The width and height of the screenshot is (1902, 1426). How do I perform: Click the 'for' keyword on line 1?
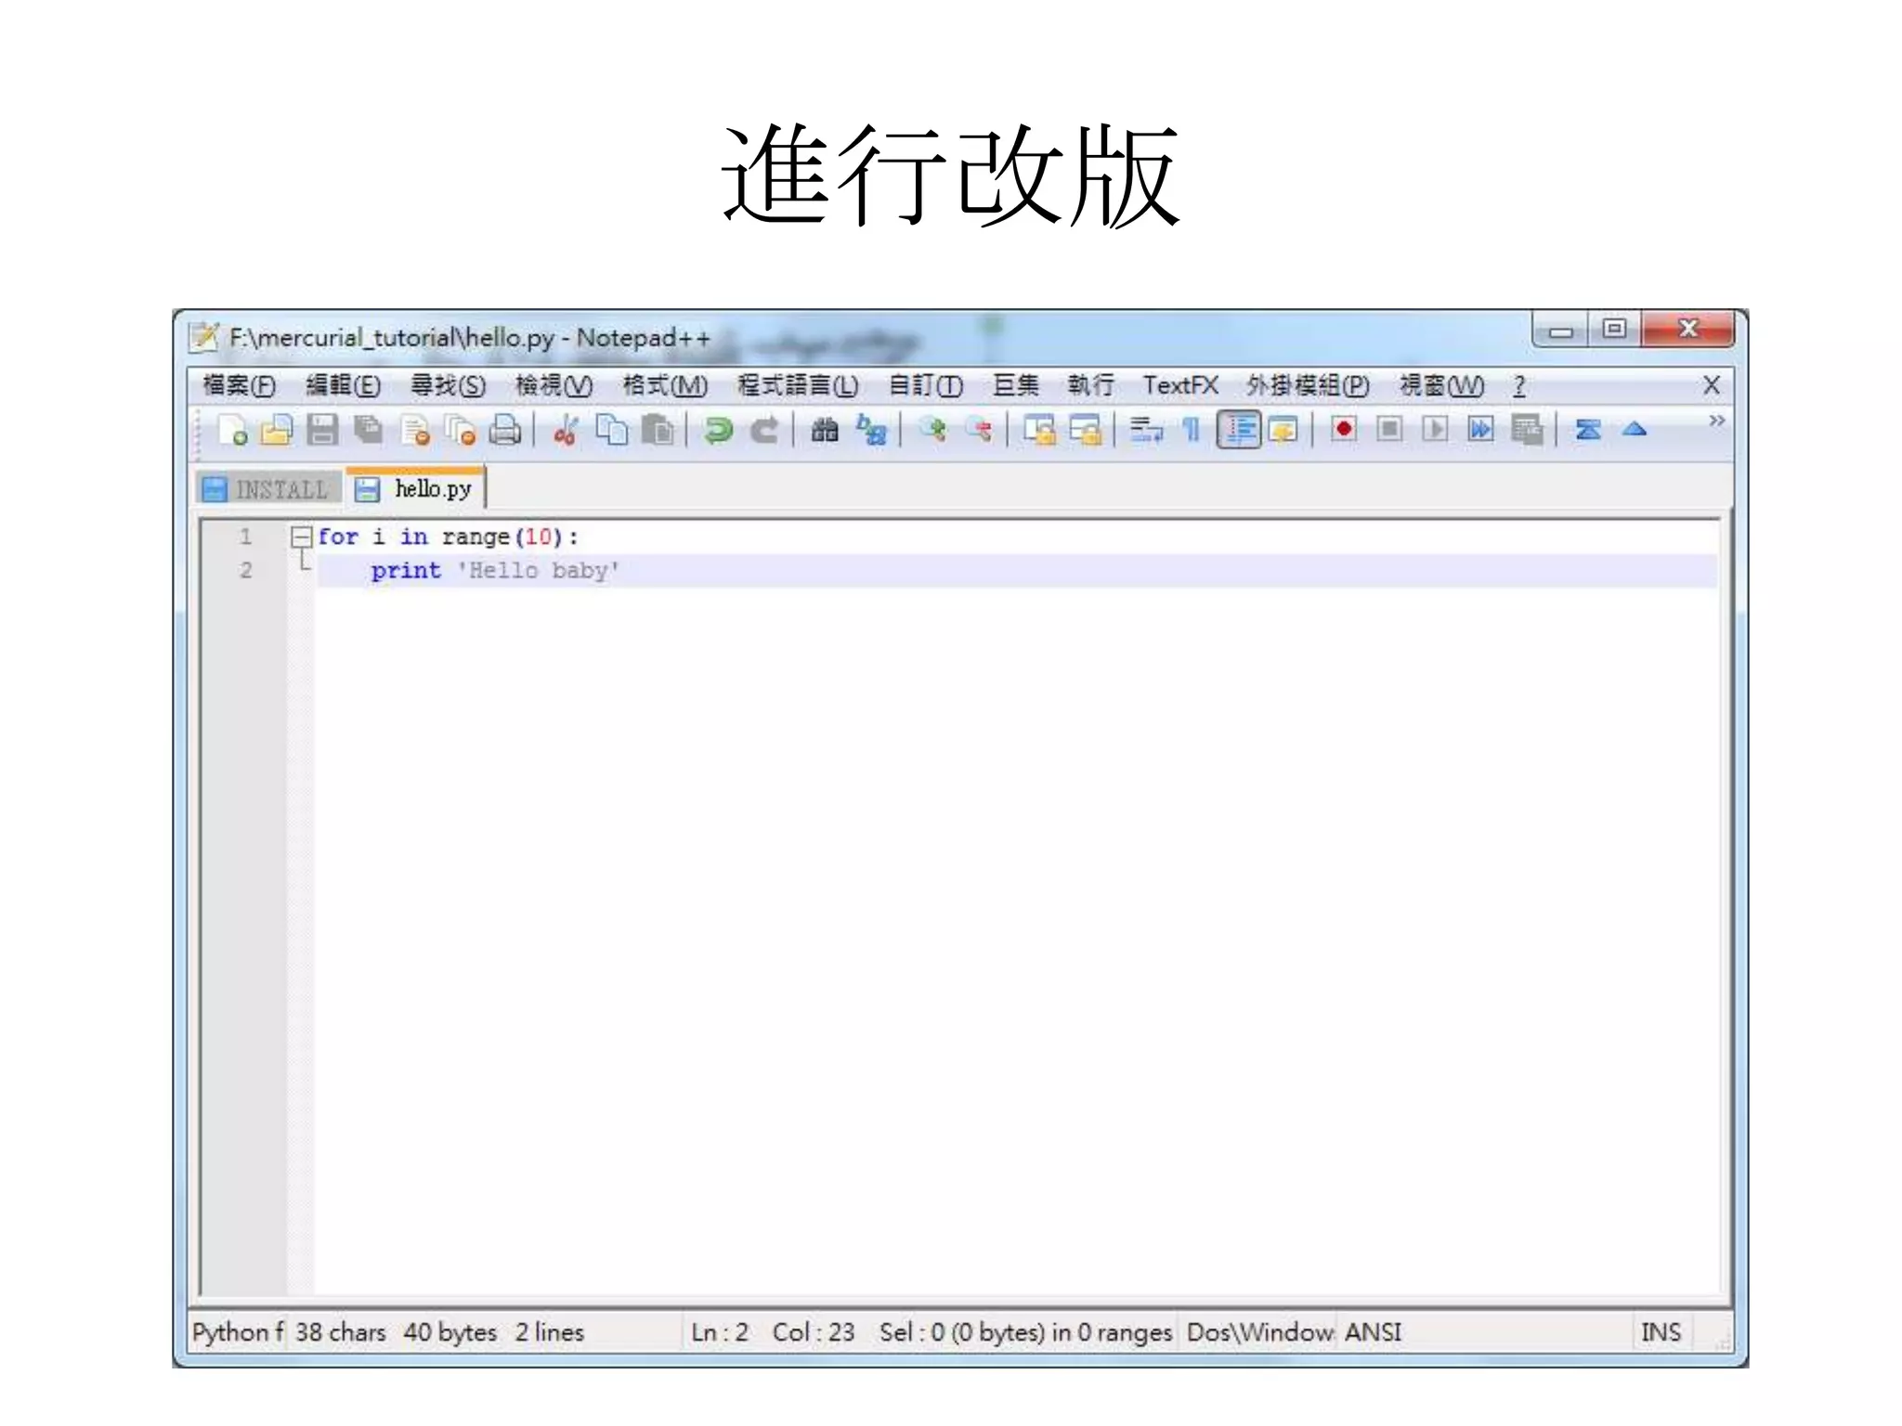[x=338, y=537]
